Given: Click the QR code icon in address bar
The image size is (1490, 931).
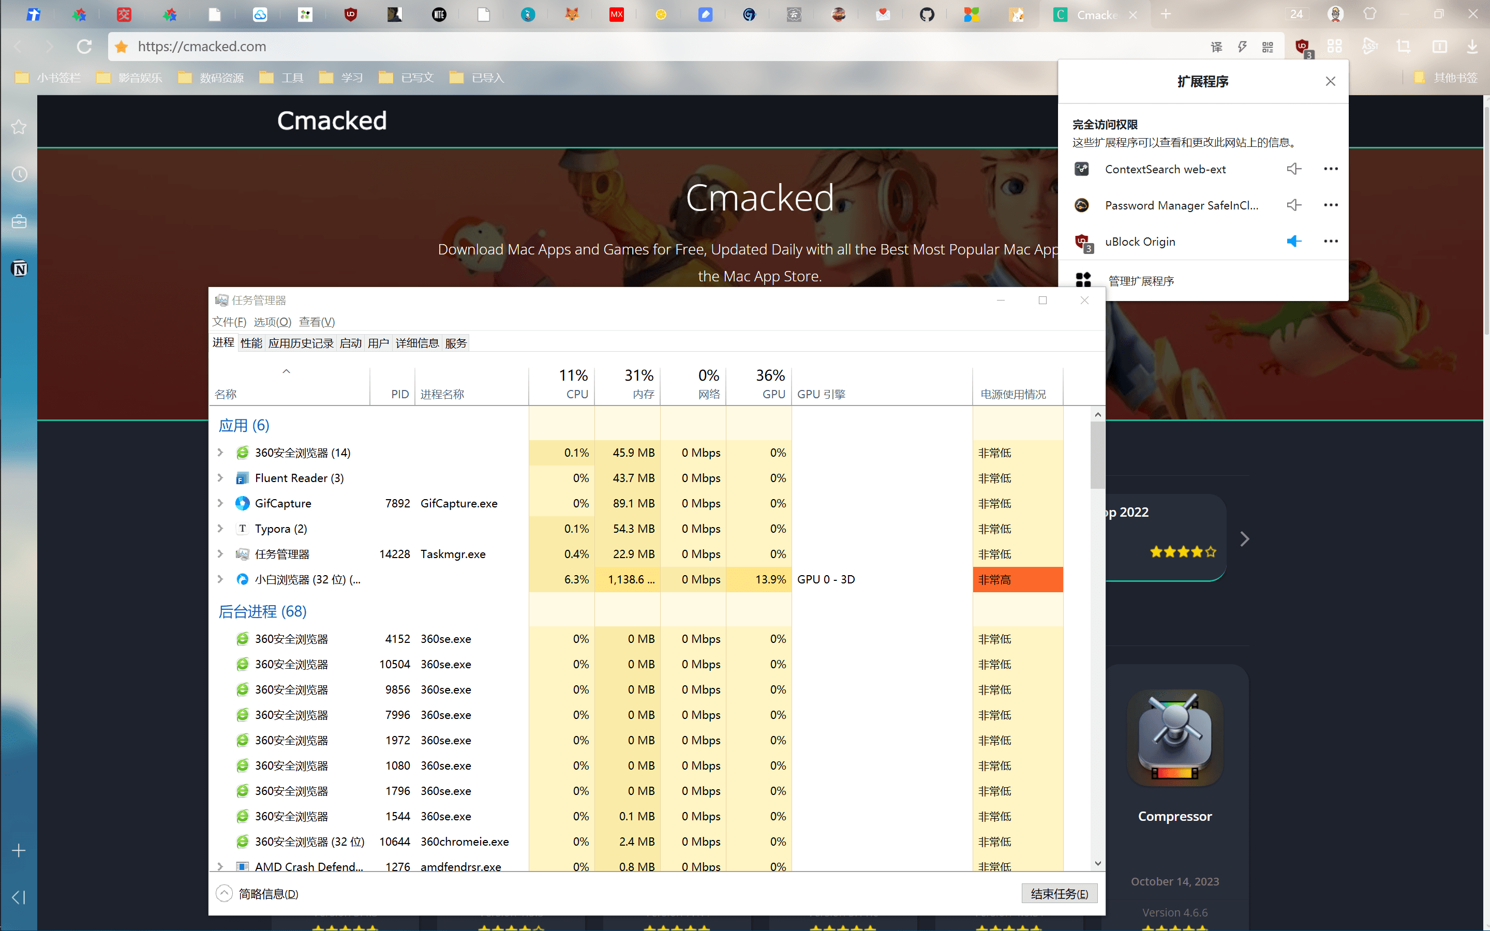Looking at the screenshot, I should click(1268, 47).
